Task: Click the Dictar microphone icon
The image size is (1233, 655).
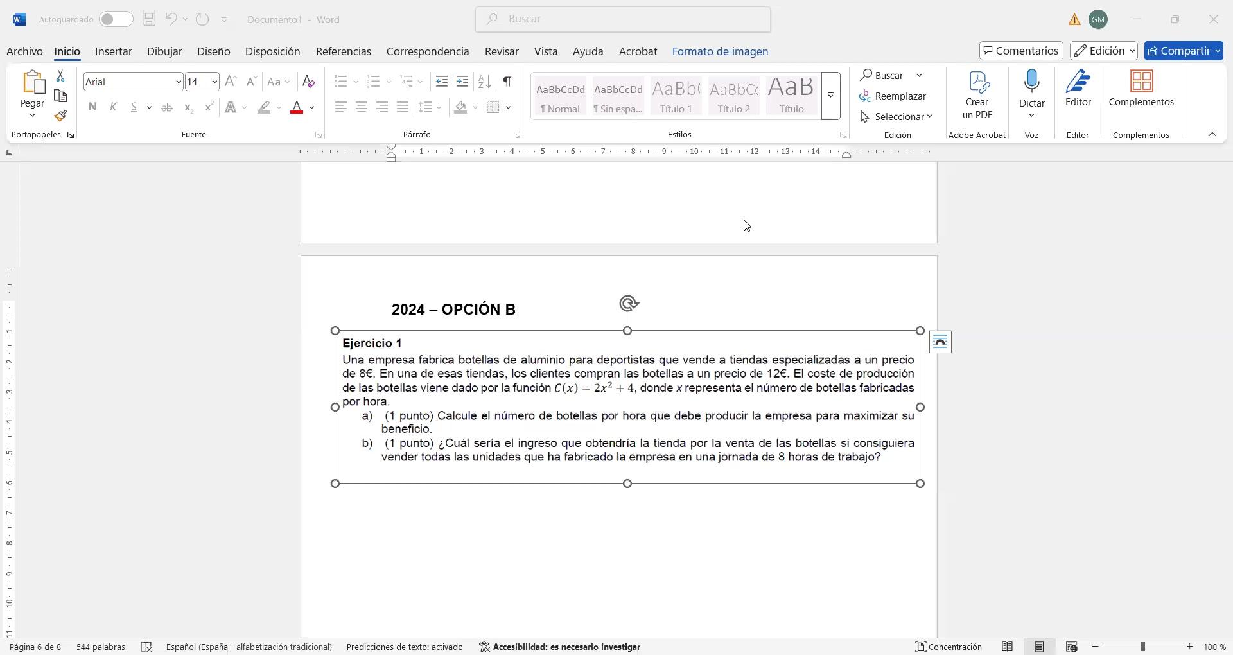Action: [x=1031, y=82]
